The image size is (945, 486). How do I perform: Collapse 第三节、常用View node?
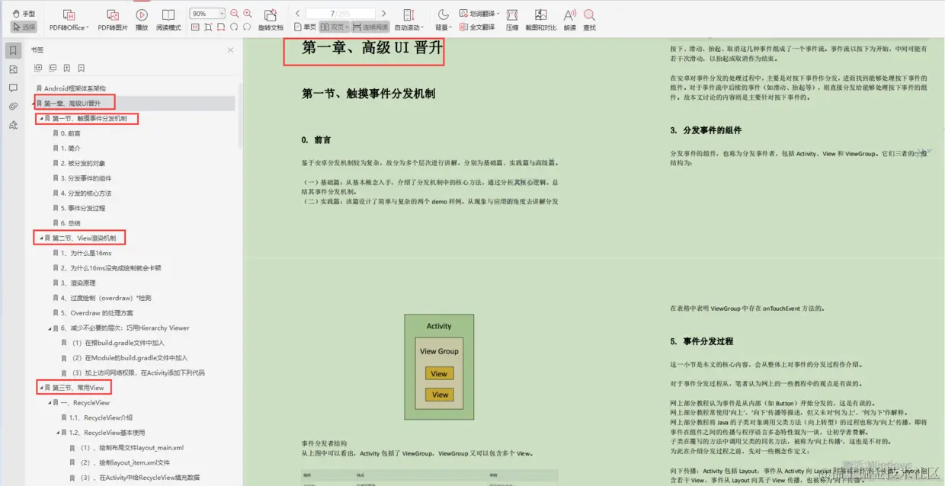[x=42, y=388]
